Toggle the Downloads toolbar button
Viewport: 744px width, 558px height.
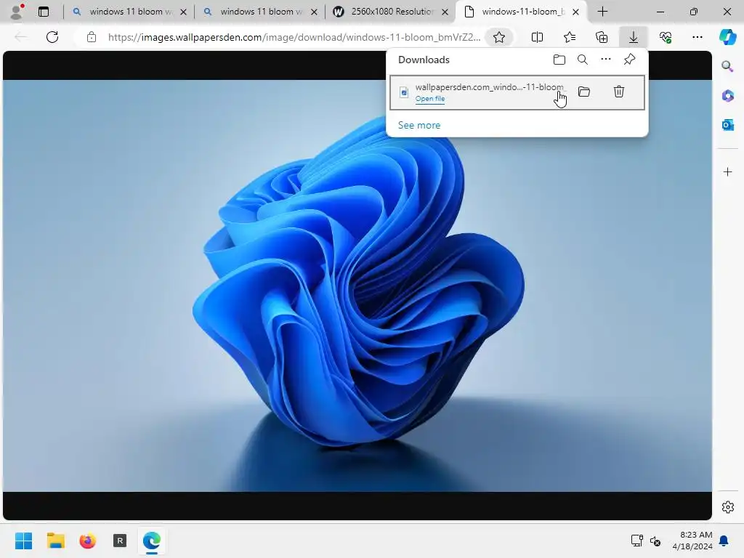click(634, 37)
